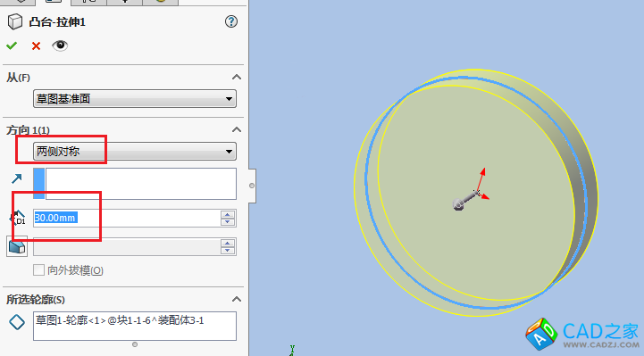This screenshot has height=356, width=644.
Task: Open the 草图基准面 start condition dropdown
Action: pyautogui.click(x=135, y=99)
